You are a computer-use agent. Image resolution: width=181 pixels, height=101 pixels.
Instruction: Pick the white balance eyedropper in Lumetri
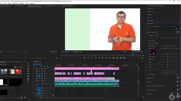click(x=158, y=43)
